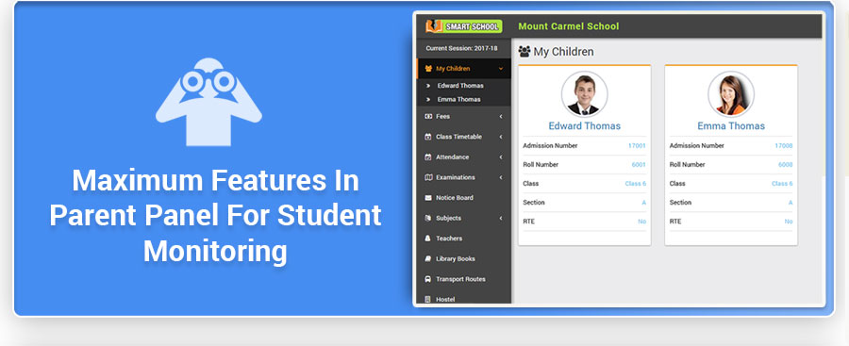
Task: Click Emma Thomas profile photo
Action: point(731,93)
